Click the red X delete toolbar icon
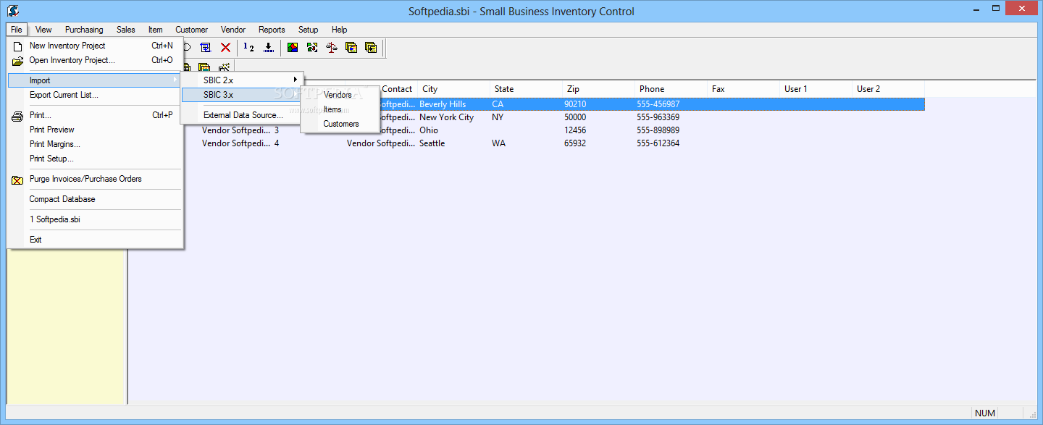This screenshot has height=425, width=1043. pyautogui.click(x=225, y=48)
